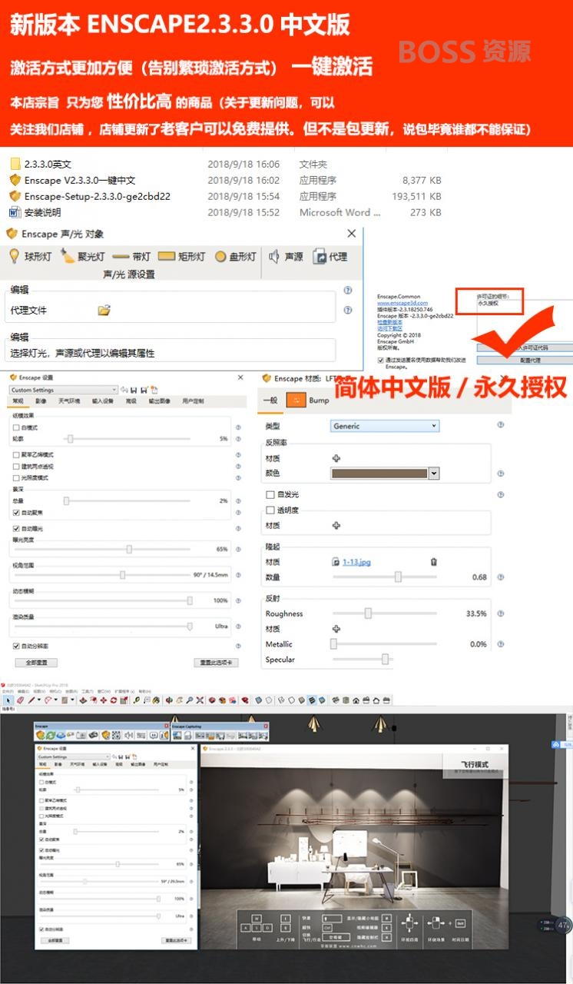The image size is (573, 984).
Task: Click the 安装说明 Word document icon
Action: pyautogui.click(x=15, y=212)
